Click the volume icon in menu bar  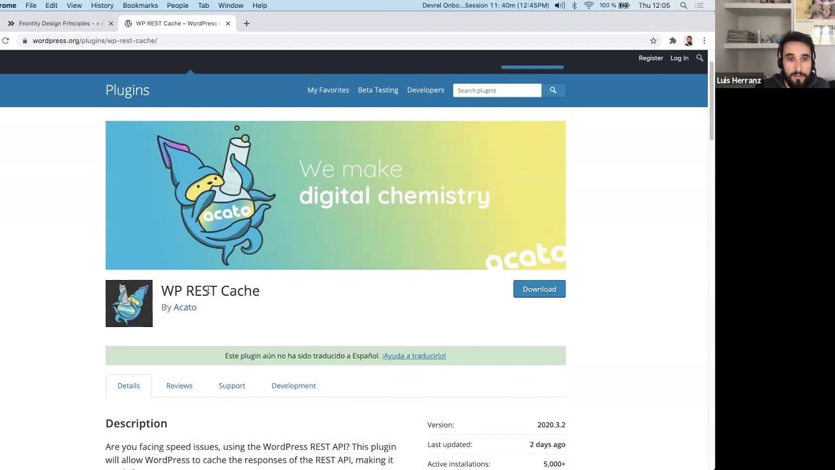559,5
